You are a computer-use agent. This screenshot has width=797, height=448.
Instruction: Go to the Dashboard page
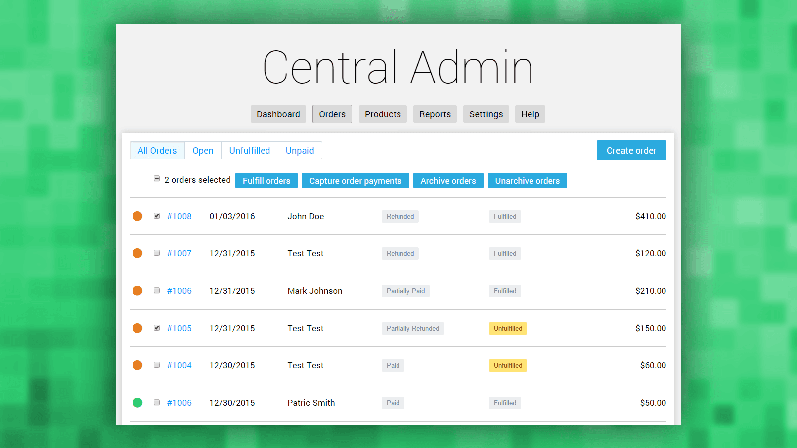point(278,114)
